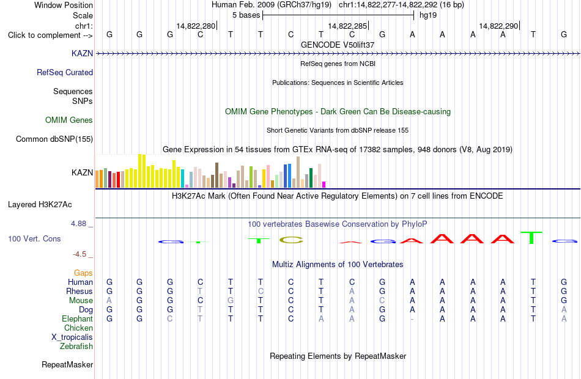
Task: Select the X_tropicalis species row label
Action: (x=72, y=337)
